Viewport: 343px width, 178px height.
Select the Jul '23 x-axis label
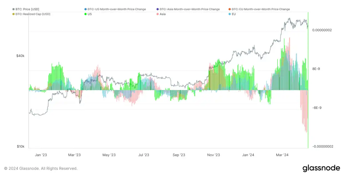144,155
